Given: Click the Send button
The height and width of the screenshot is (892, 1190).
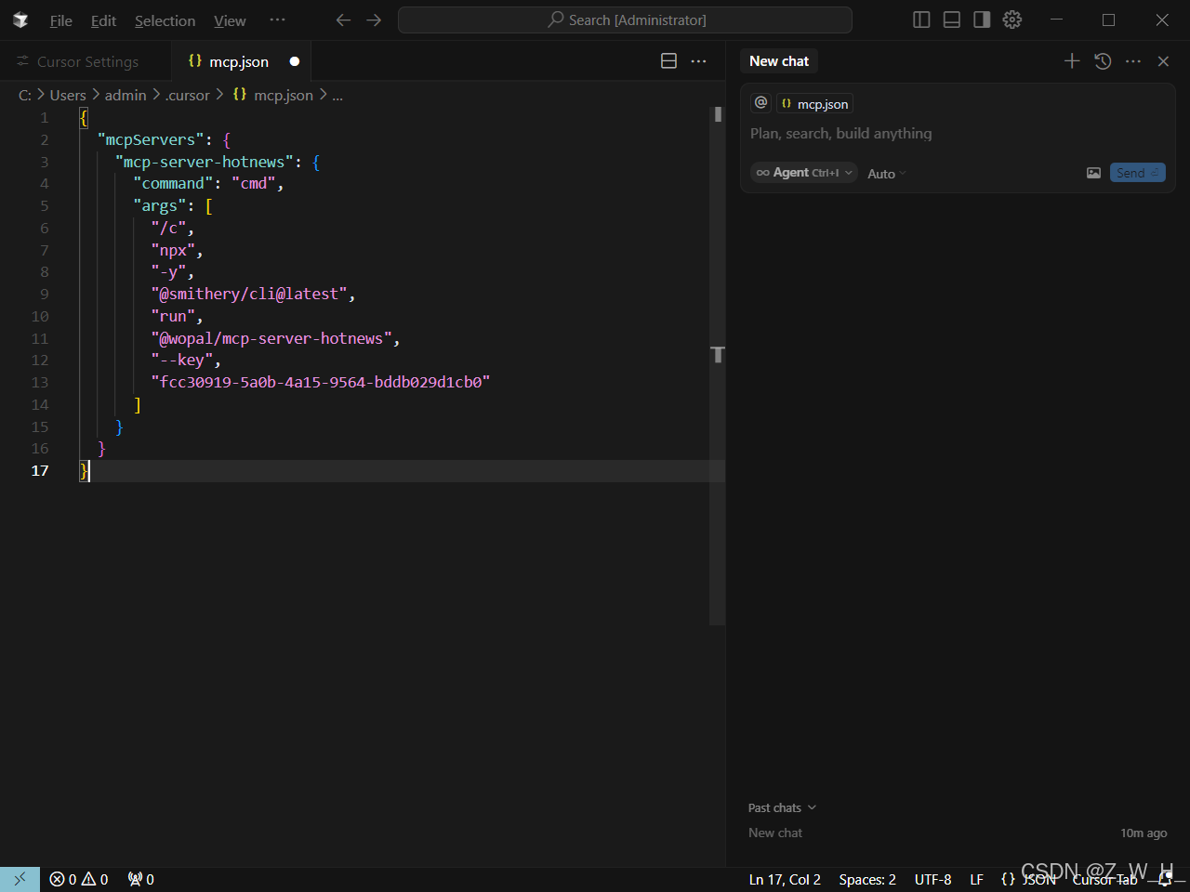Looking at the screenshot, I should pyautogui.click(x=1137, y=173).
